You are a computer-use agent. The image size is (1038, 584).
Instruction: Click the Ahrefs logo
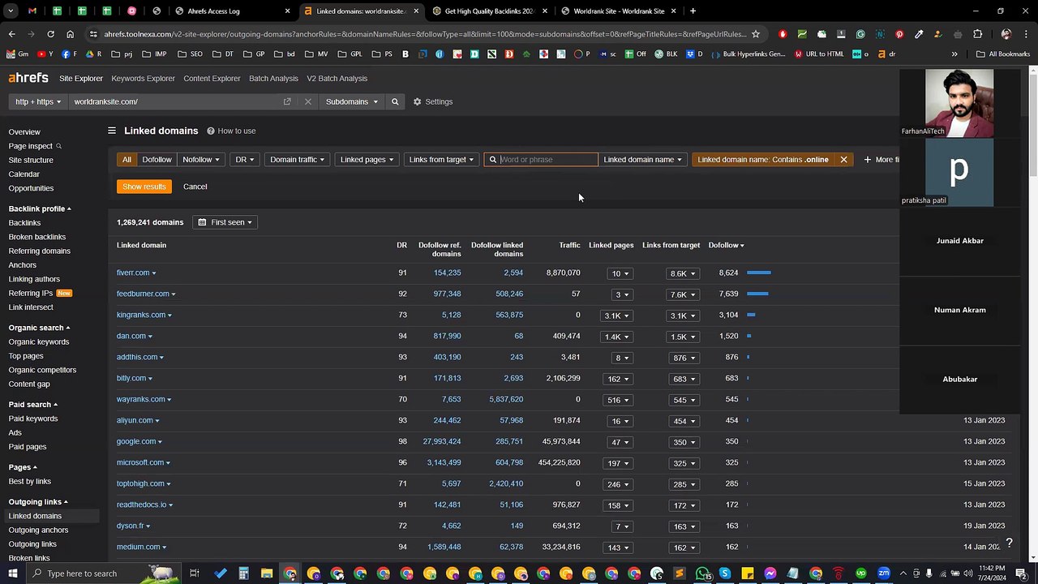pyautogui.click(x=28, y=78)
